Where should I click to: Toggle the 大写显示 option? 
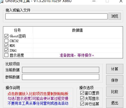pos(82,98)
